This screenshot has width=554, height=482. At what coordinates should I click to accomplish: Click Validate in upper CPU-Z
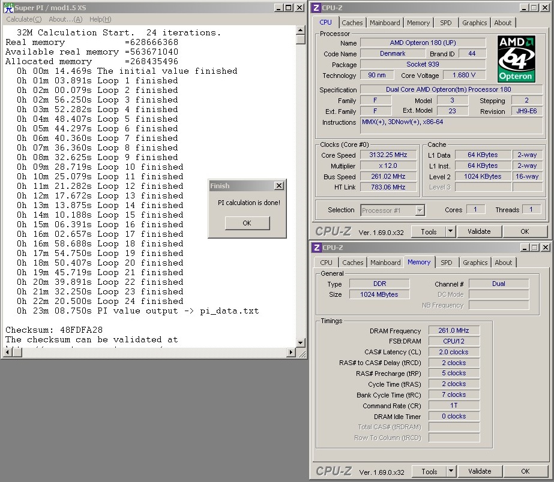pyautogui.click(x=479, y=232)
